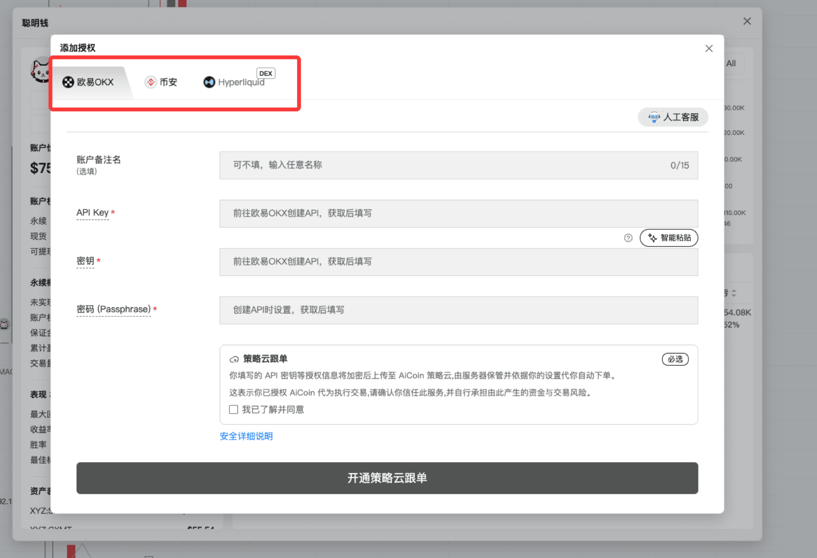Click the 密码 (Passphrase) label
This screenshot has height=558, width=817.
(114, 309)
